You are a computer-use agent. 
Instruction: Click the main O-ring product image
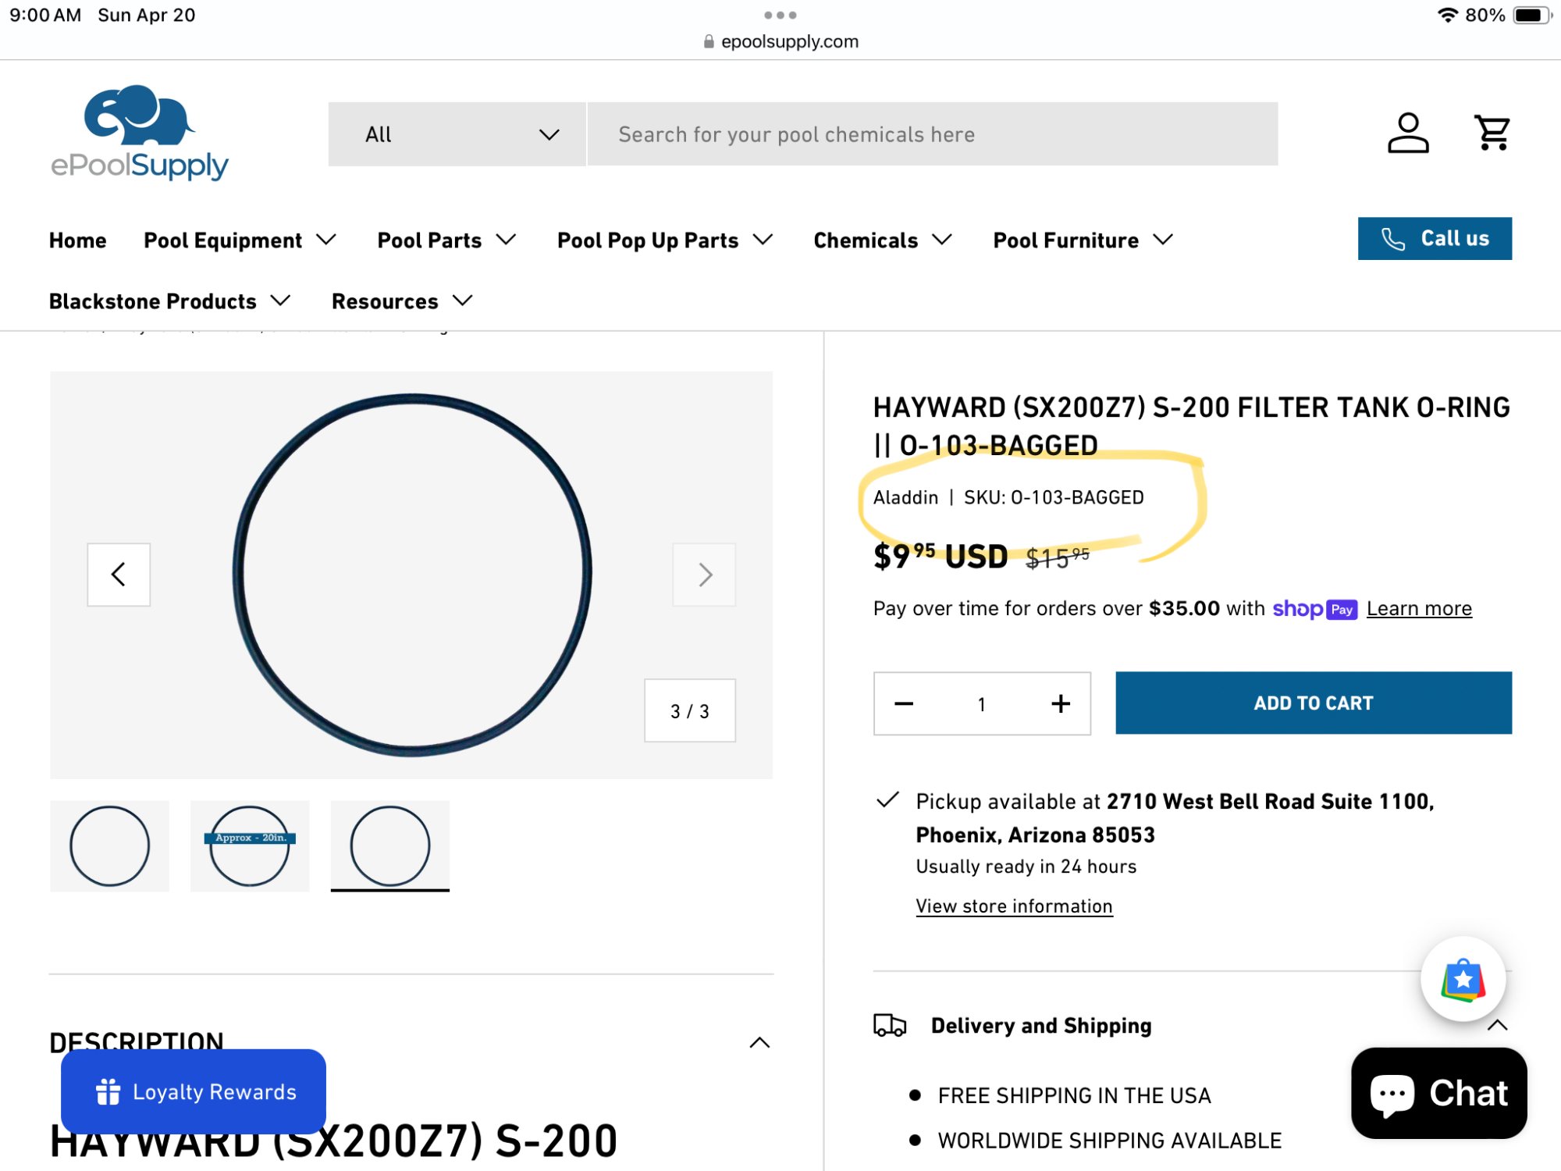coord(412,575)
